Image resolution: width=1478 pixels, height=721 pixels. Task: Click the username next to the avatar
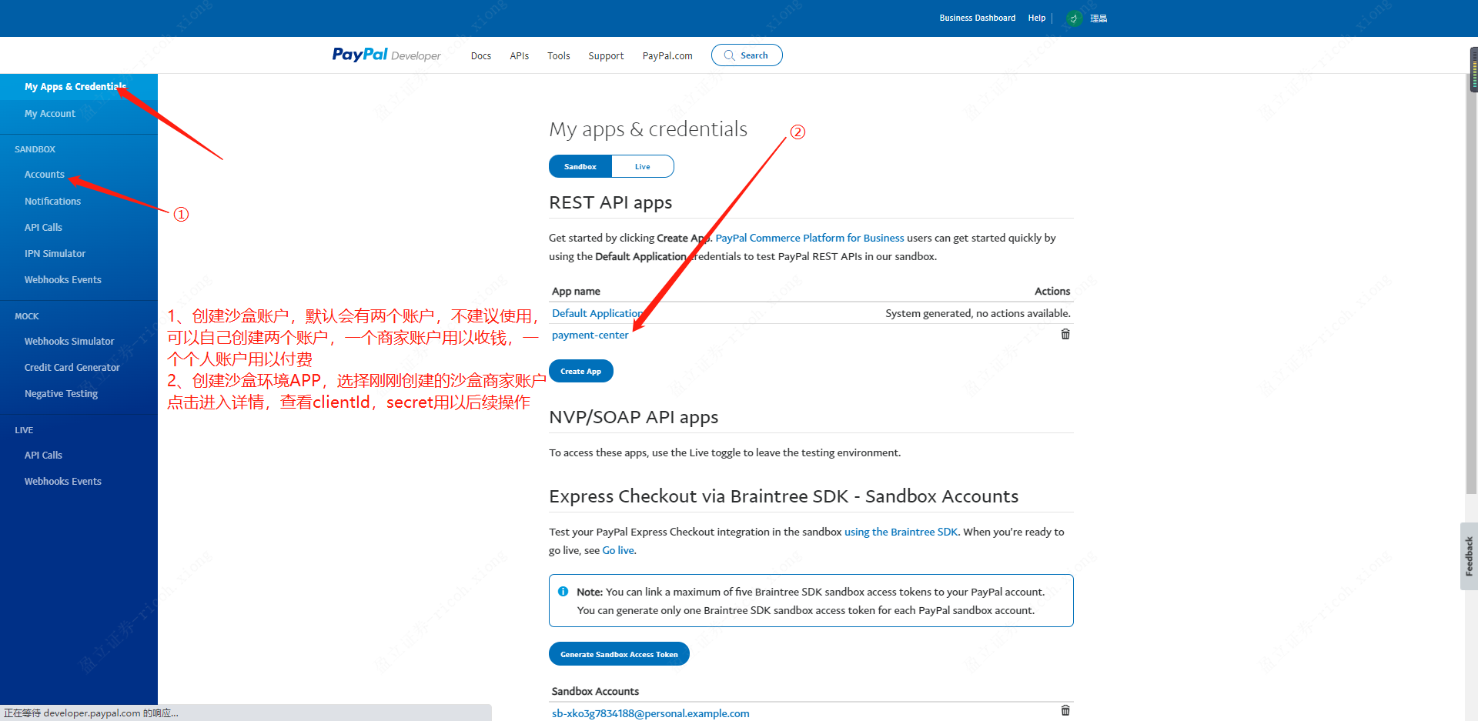[1098, 18]
